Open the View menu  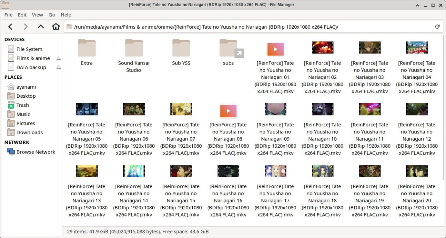[37, 15]
